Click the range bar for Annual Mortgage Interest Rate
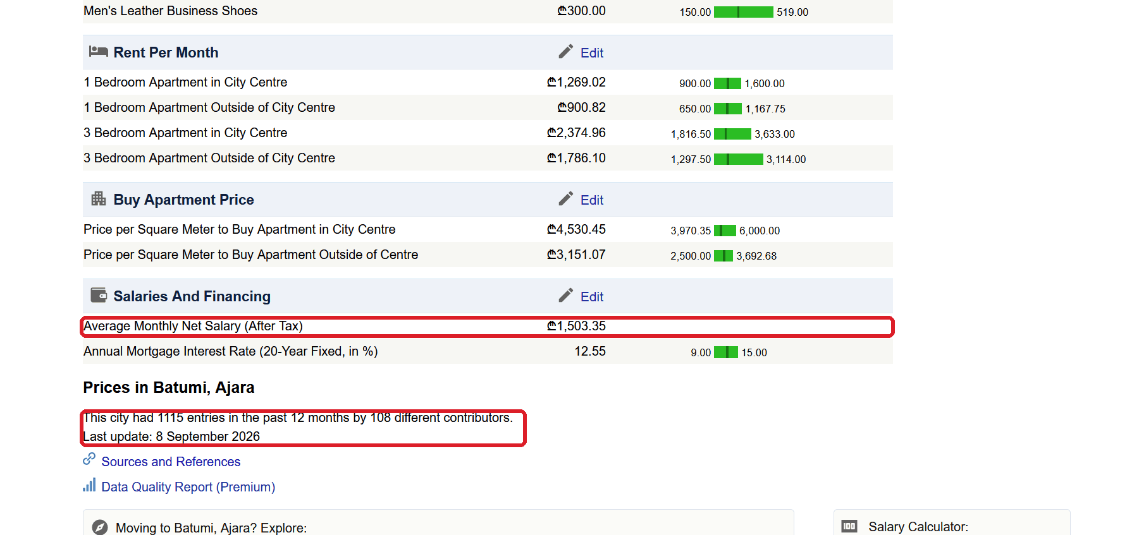This screenshot has height=535, width=1139. point(726,352)
